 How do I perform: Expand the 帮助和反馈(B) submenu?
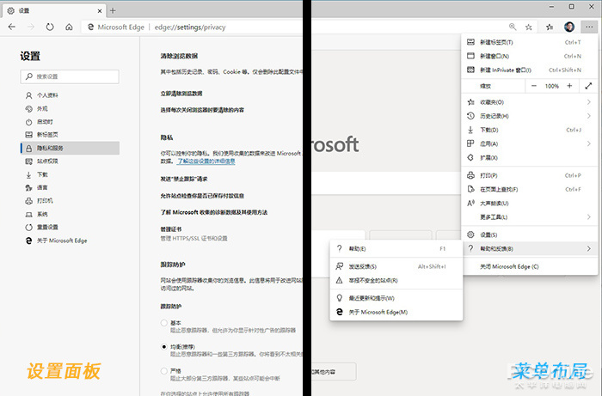(530, 249)
